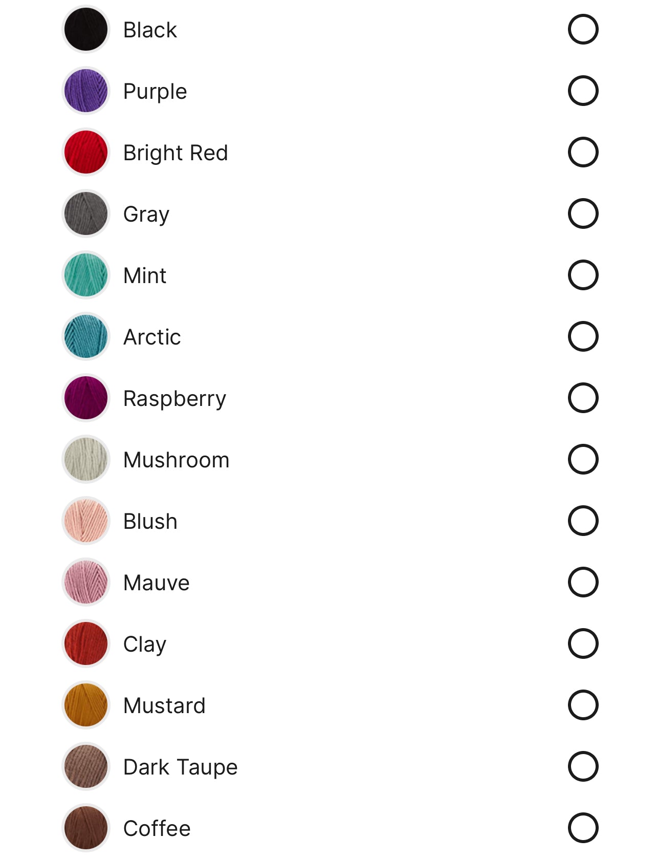Click the Dark Taupe yarn swatch

click(x=86, y=766)
